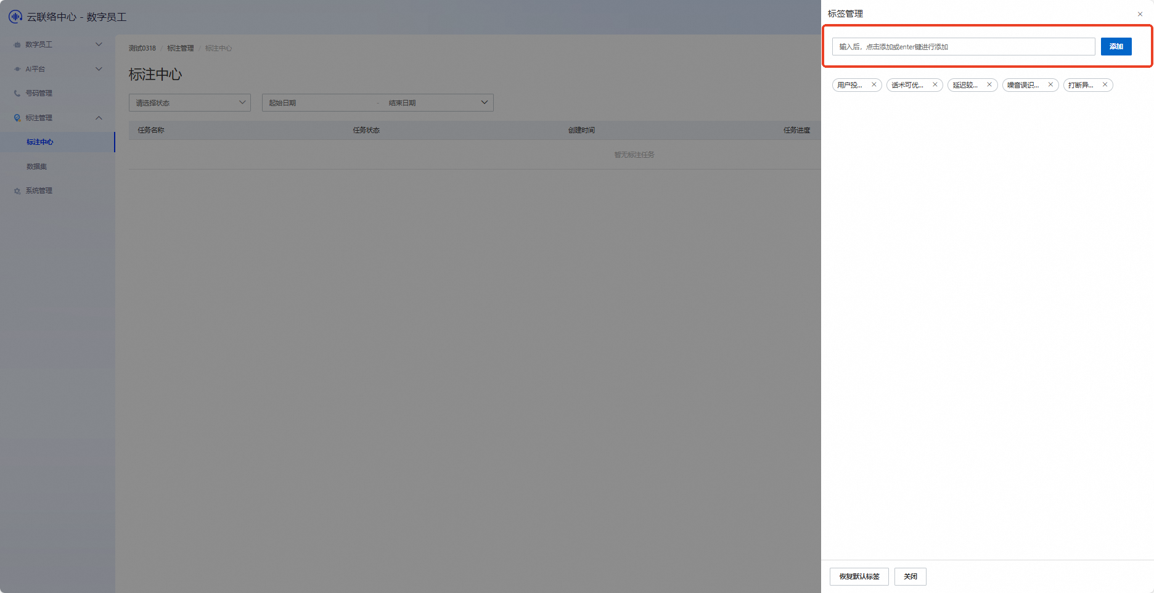Click the 任务状态 column header
Screen dimensions: 1154x593
pyautogui.click(x=366, y=130)
